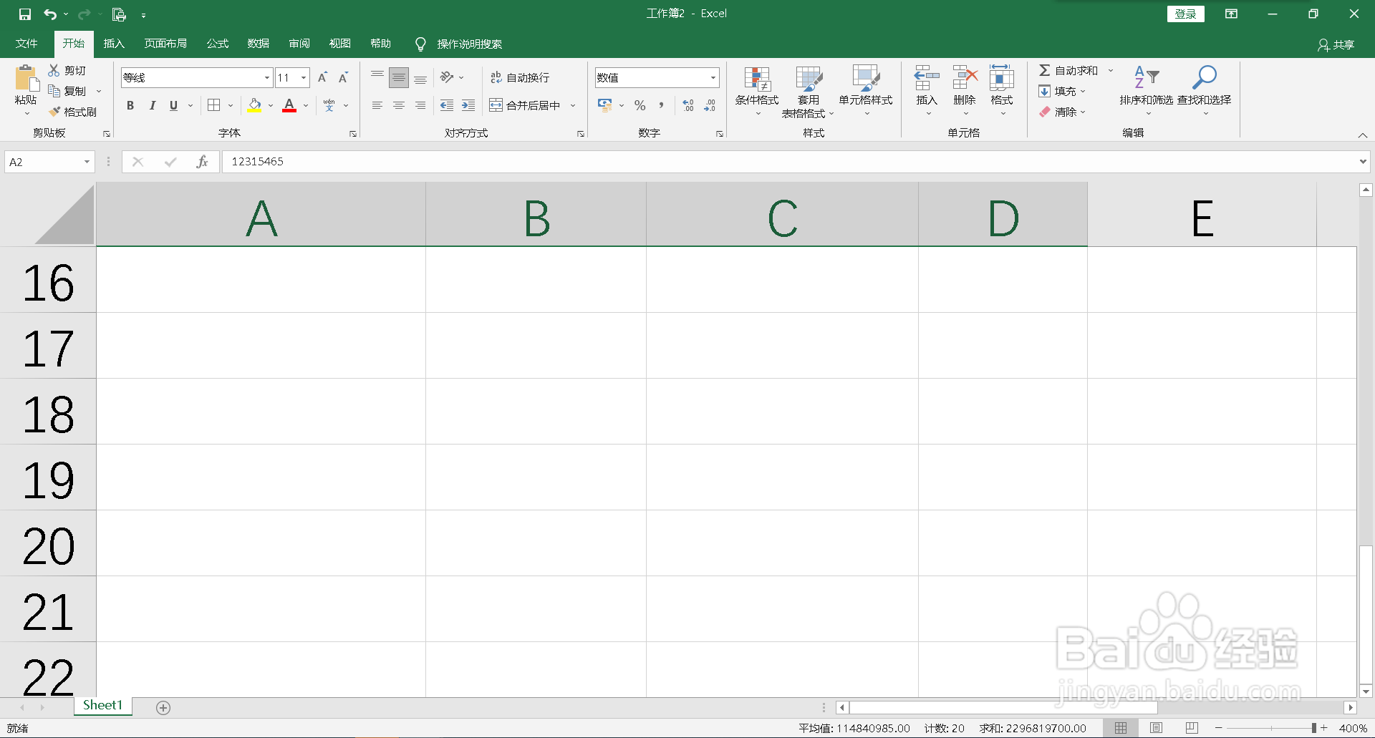This screenshot has width=1375, height=738.
Task: Click the formula bar containing 12315465
Action: 789,162
